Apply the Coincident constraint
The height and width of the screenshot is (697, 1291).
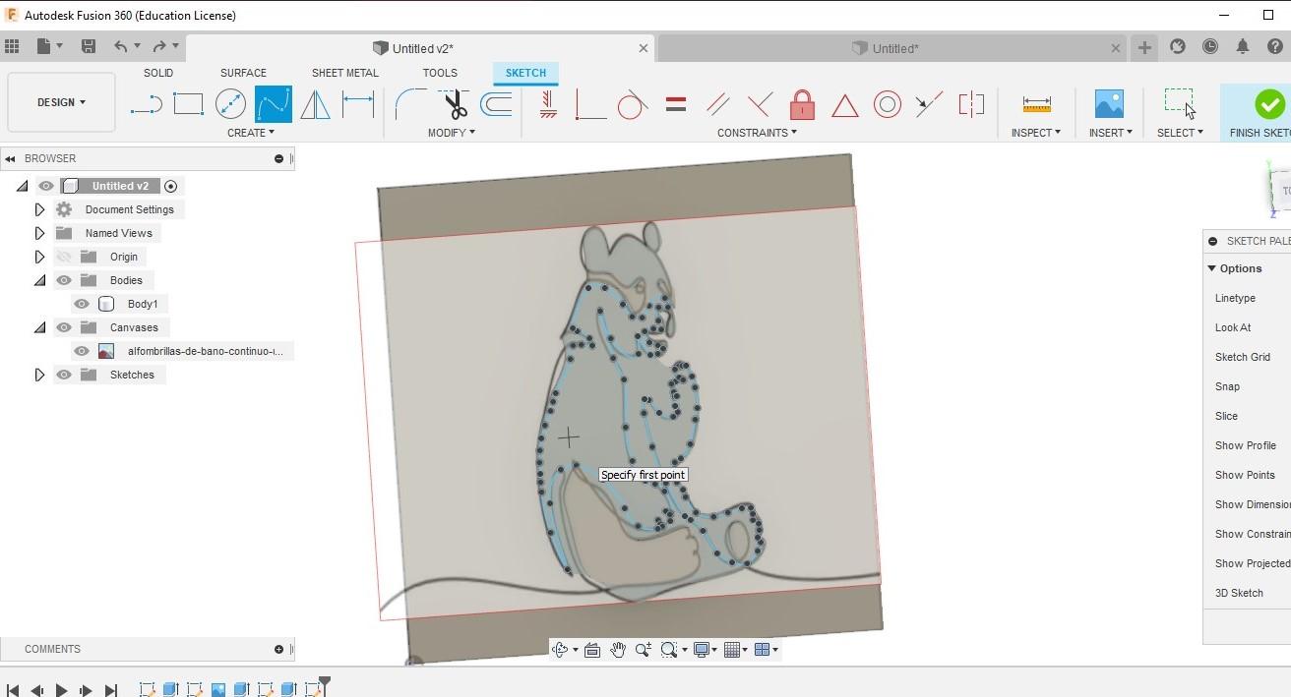(590, 104)
